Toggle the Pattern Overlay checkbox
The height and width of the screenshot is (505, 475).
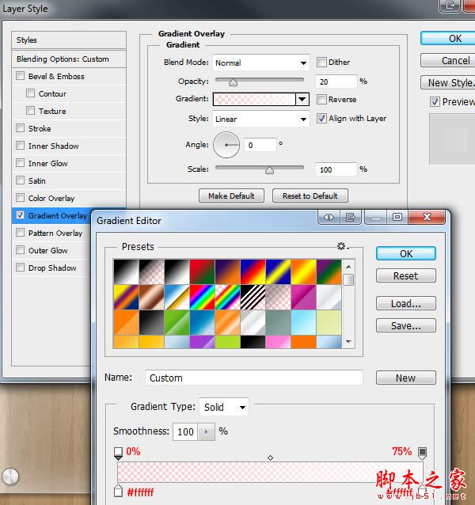pyautogui.click(x=20, y=232)
